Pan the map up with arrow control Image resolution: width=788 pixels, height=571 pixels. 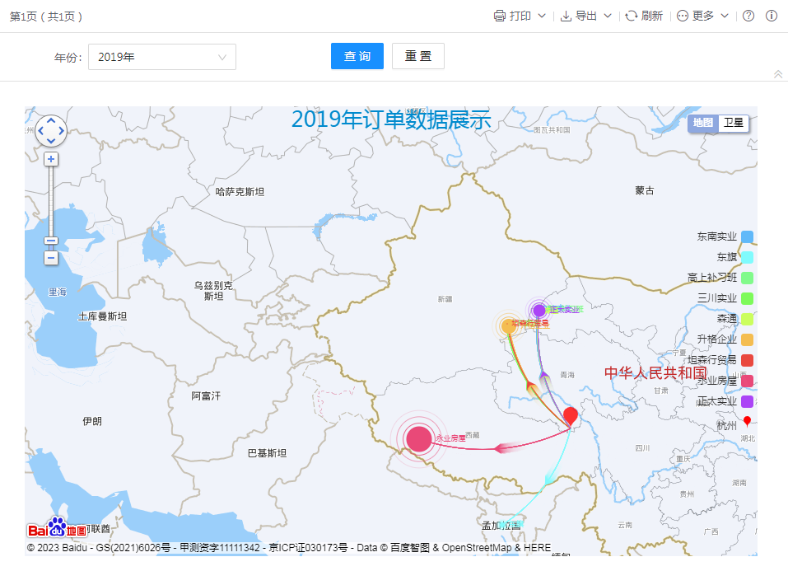tap(51, 121)
